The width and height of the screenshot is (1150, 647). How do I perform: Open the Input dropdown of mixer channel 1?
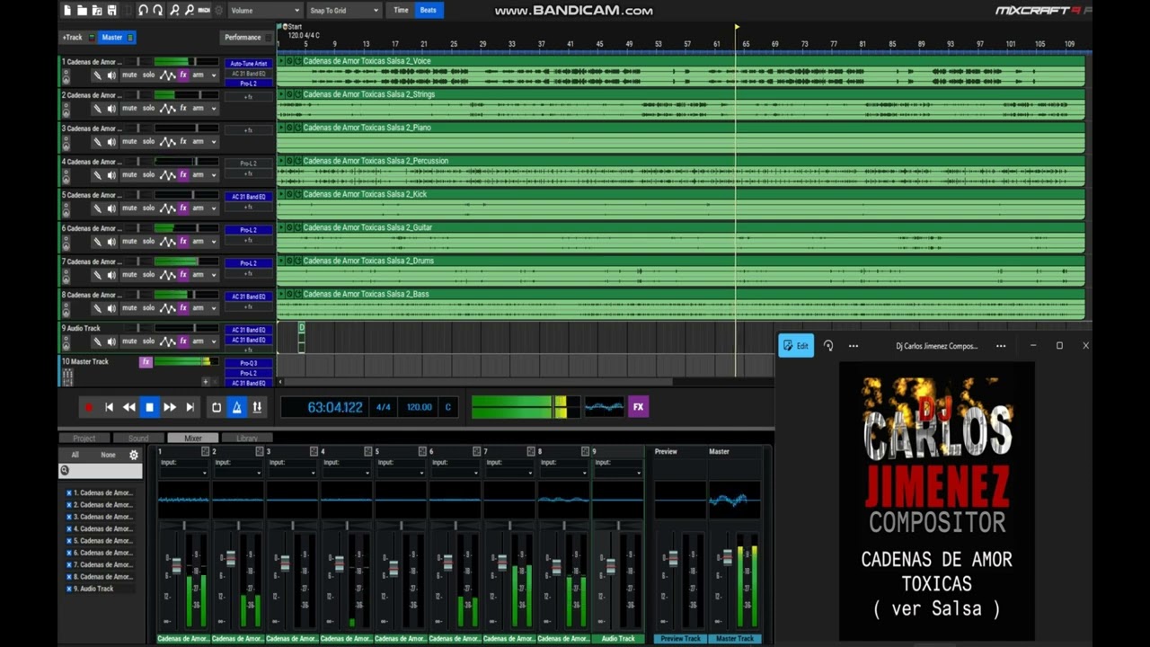click(183, 473)
